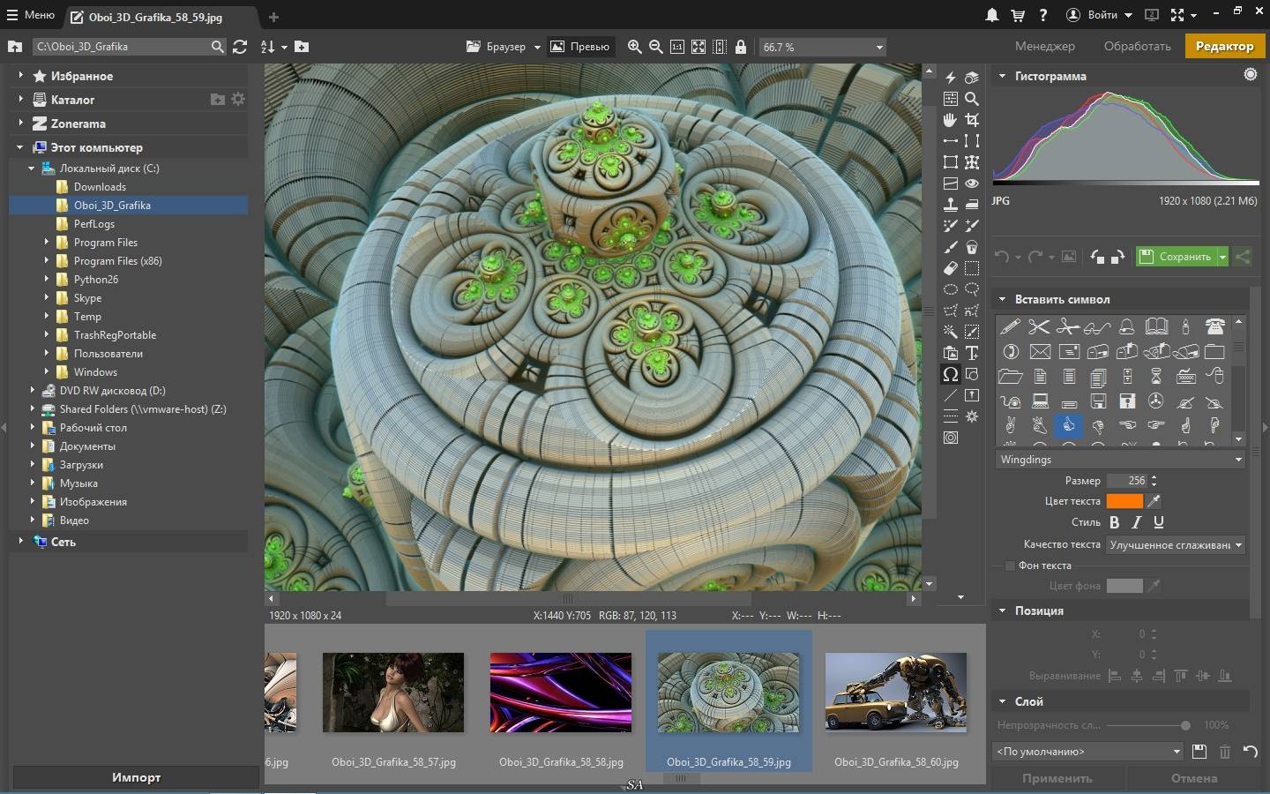Click the zoom in magnifier in top toolbar
1270x794 pixels.
coord(634,47)
